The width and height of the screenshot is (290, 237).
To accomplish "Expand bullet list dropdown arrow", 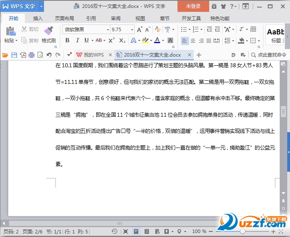I will (x=189, y=29).
